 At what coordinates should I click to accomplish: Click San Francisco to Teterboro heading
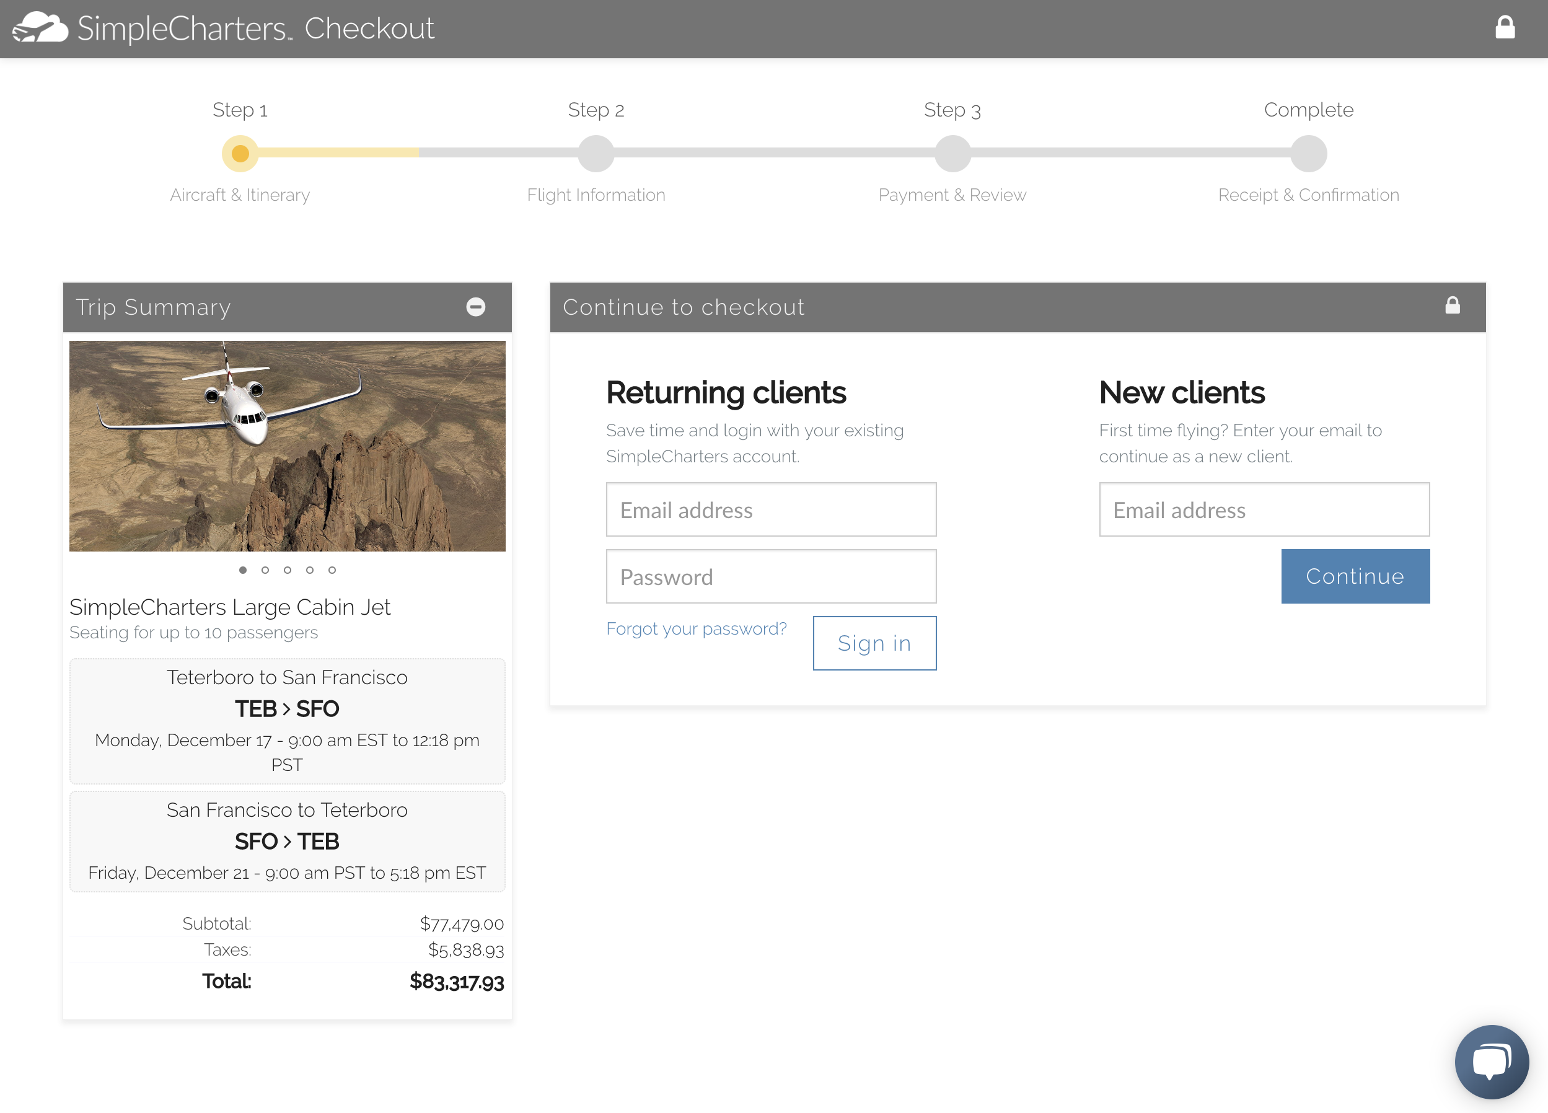288,810
